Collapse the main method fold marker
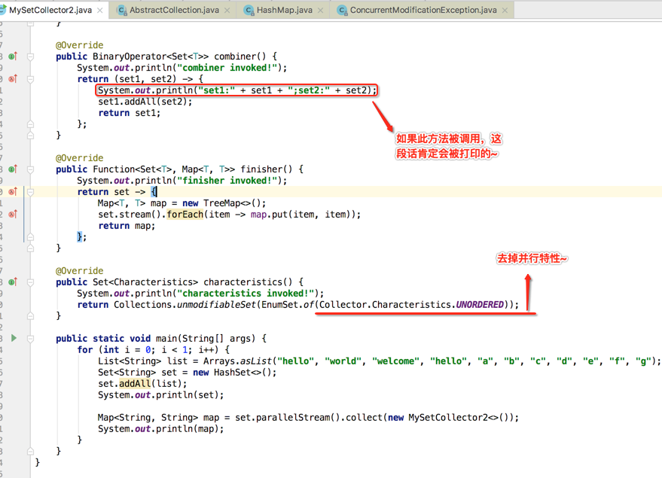662x478 pixels. [30, 338]
